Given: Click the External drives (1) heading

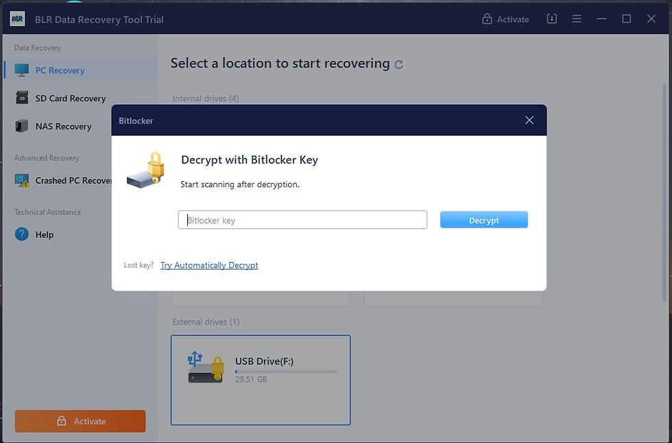Looking at the screenshot, I should click(x=206, y=322).
